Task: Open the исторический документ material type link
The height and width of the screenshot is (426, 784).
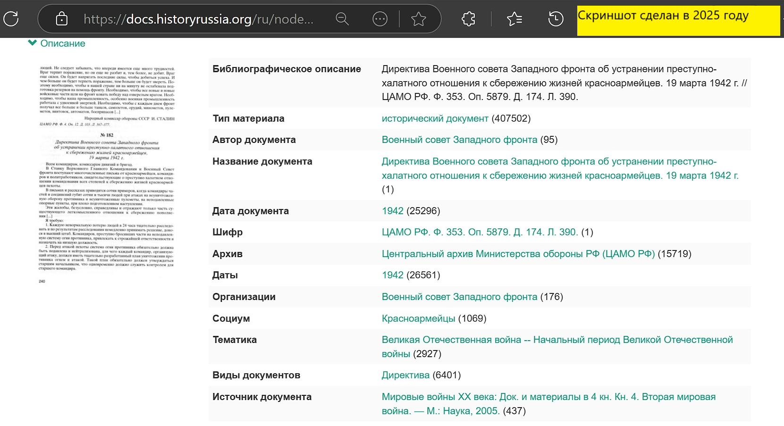Action: 435,118
